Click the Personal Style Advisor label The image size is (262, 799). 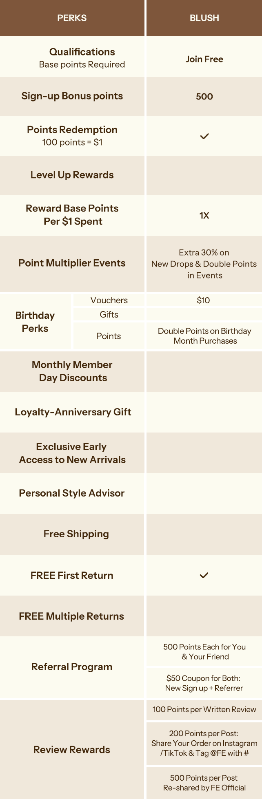pos(72,493)
